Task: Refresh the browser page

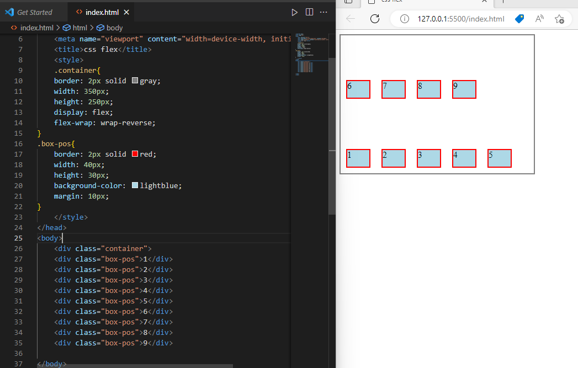Action: [x=375, y=19]
